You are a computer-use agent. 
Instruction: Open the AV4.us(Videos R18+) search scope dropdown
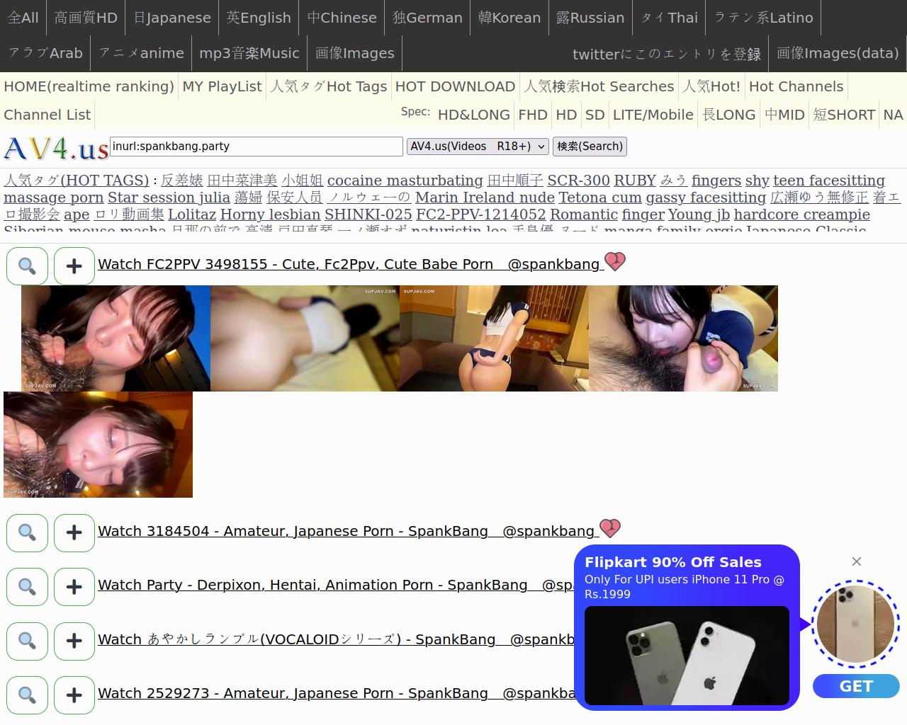[x=478, y=147]
